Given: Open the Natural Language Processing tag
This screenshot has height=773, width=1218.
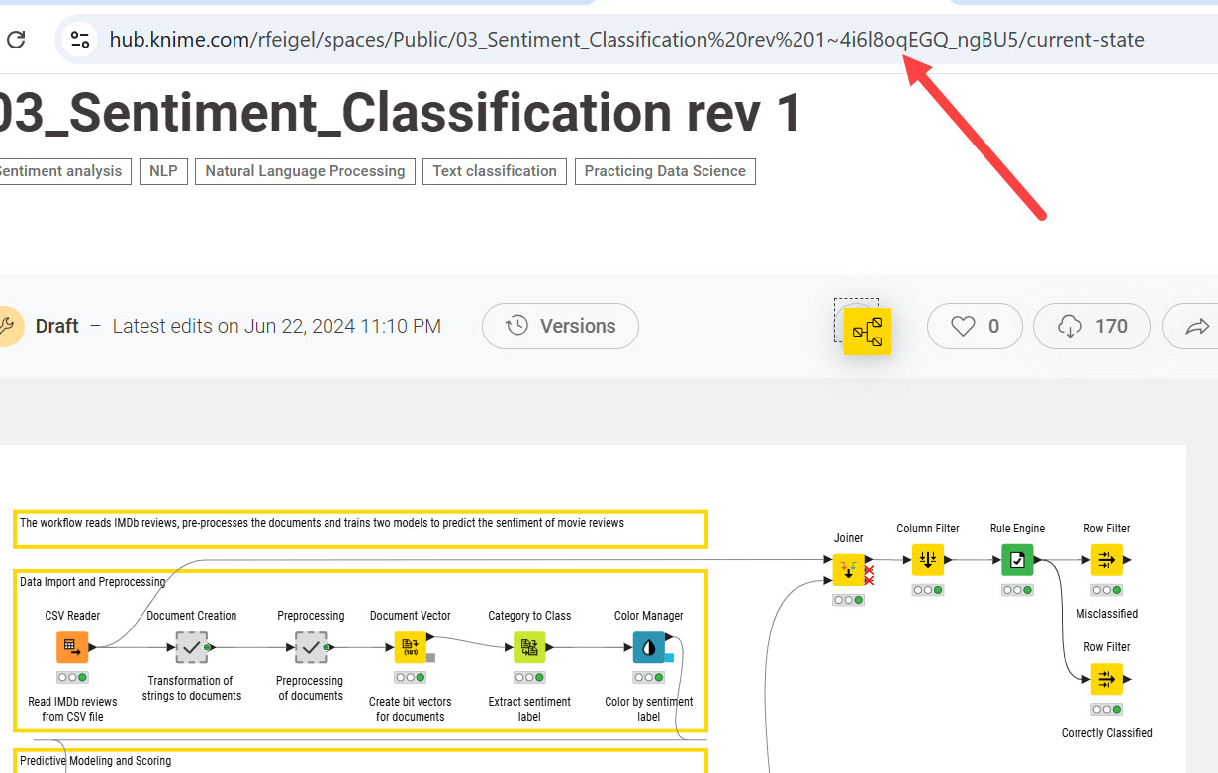Looking at the screenshot, I should click(x=305, y=171).
